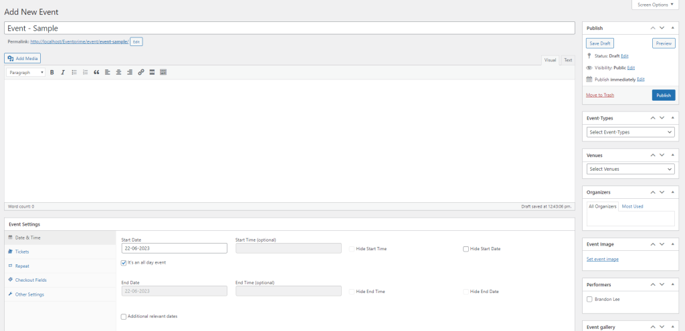Check Additional relevant dates option

click(124, 316)
